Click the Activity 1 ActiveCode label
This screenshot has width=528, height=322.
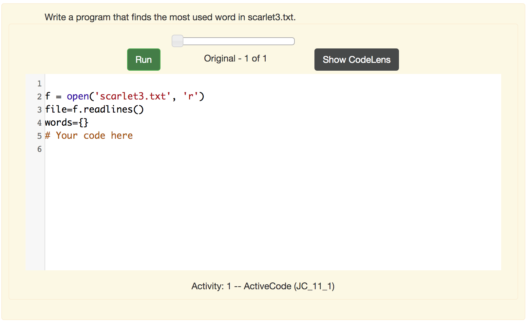click(x=263, y=286)
